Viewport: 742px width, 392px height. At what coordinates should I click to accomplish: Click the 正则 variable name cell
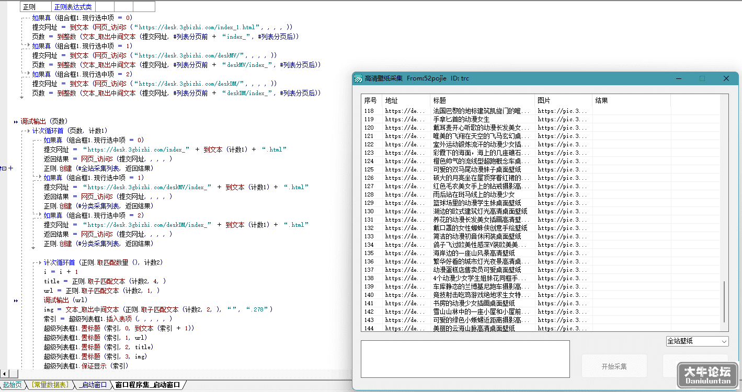point(36,7)
